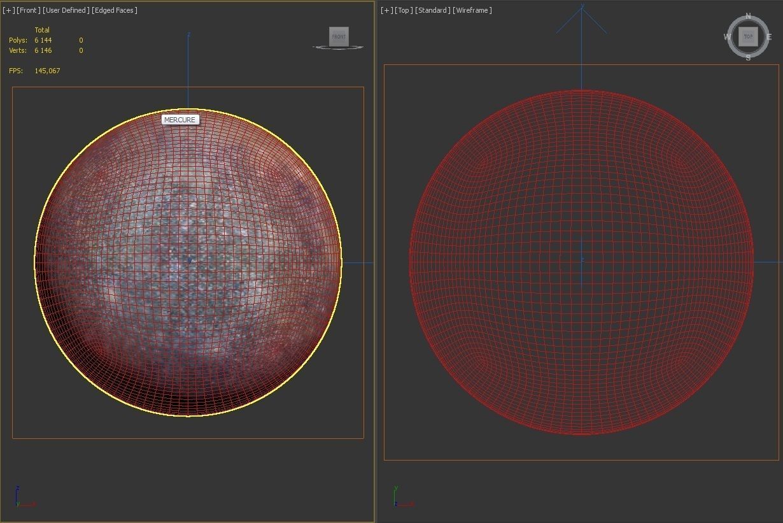Click the S compass letter on the ViewCube
The height and width of the screenshot is (523, 783).
[748, 58]
